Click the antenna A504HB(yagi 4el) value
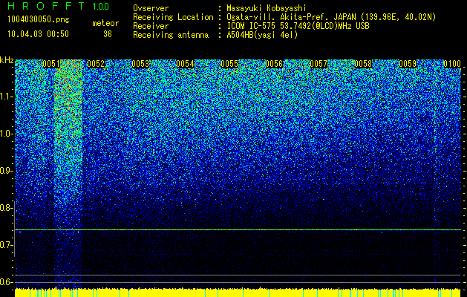The height and width of the screenshot is (297, 467). (262, 35)
